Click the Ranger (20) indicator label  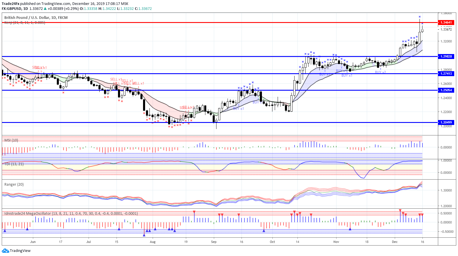tap(14, 184)
